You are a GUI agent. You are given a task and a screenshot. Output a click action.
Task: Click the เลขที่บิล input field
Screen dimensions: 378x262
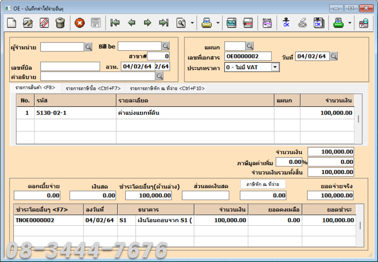[x=70, y=66]
